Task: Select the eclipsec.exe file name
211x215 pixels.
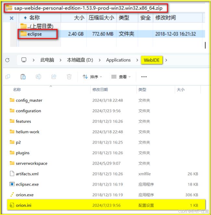Action: (x=27, y=184)
